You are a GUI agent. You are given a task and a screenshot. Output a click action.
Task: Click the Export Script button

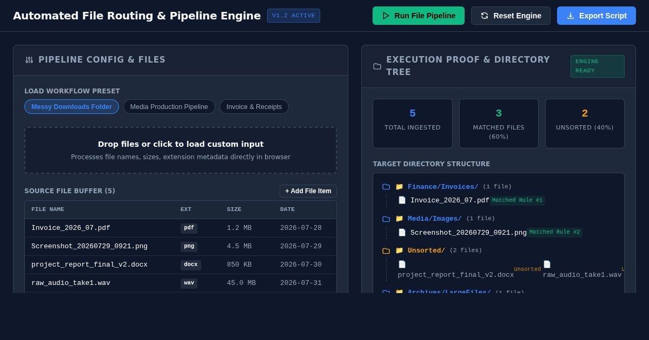click(597, 16)
